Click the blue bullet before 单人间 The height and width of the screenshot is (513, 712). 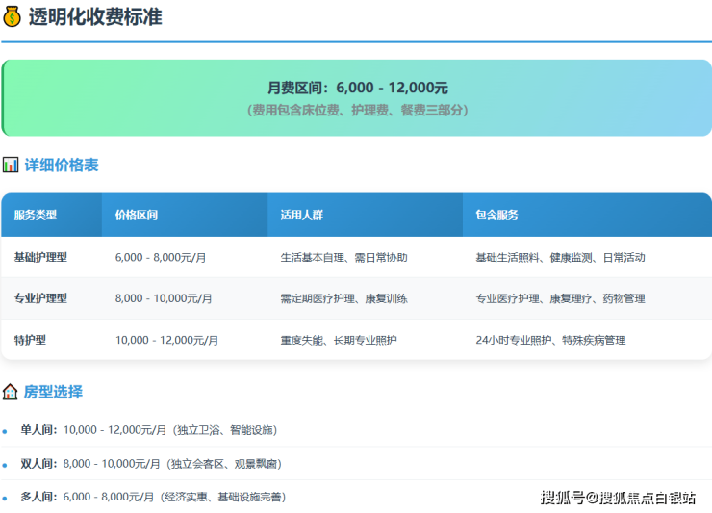click(x=5, y=431)
